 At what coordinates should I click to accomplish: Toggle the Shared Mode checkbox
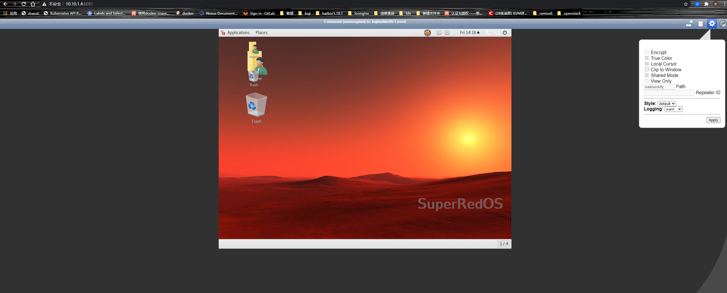[647, 75]
